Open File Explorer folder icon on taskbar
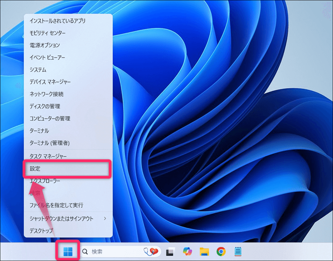The image size is (333, 261). click(204, 251)
